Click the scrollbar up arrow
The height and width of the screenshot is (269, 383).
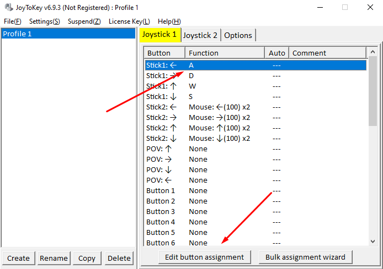point(373,52)
